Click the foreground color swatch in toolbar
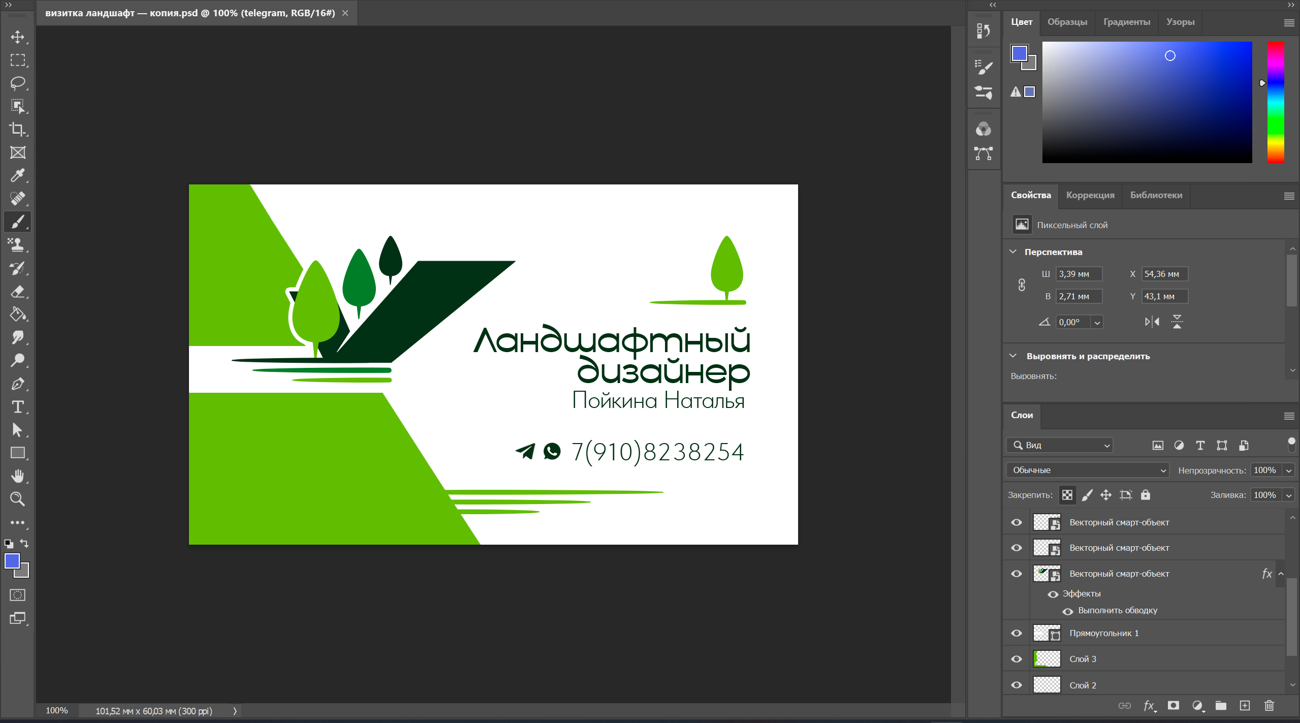 pyautogui.click(x=12, y=561)
